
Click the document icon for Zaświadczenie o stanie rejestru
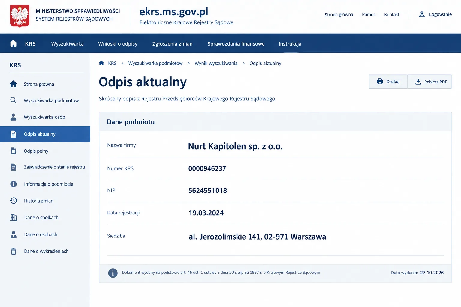pyautogui.click(x=13, y=167)
